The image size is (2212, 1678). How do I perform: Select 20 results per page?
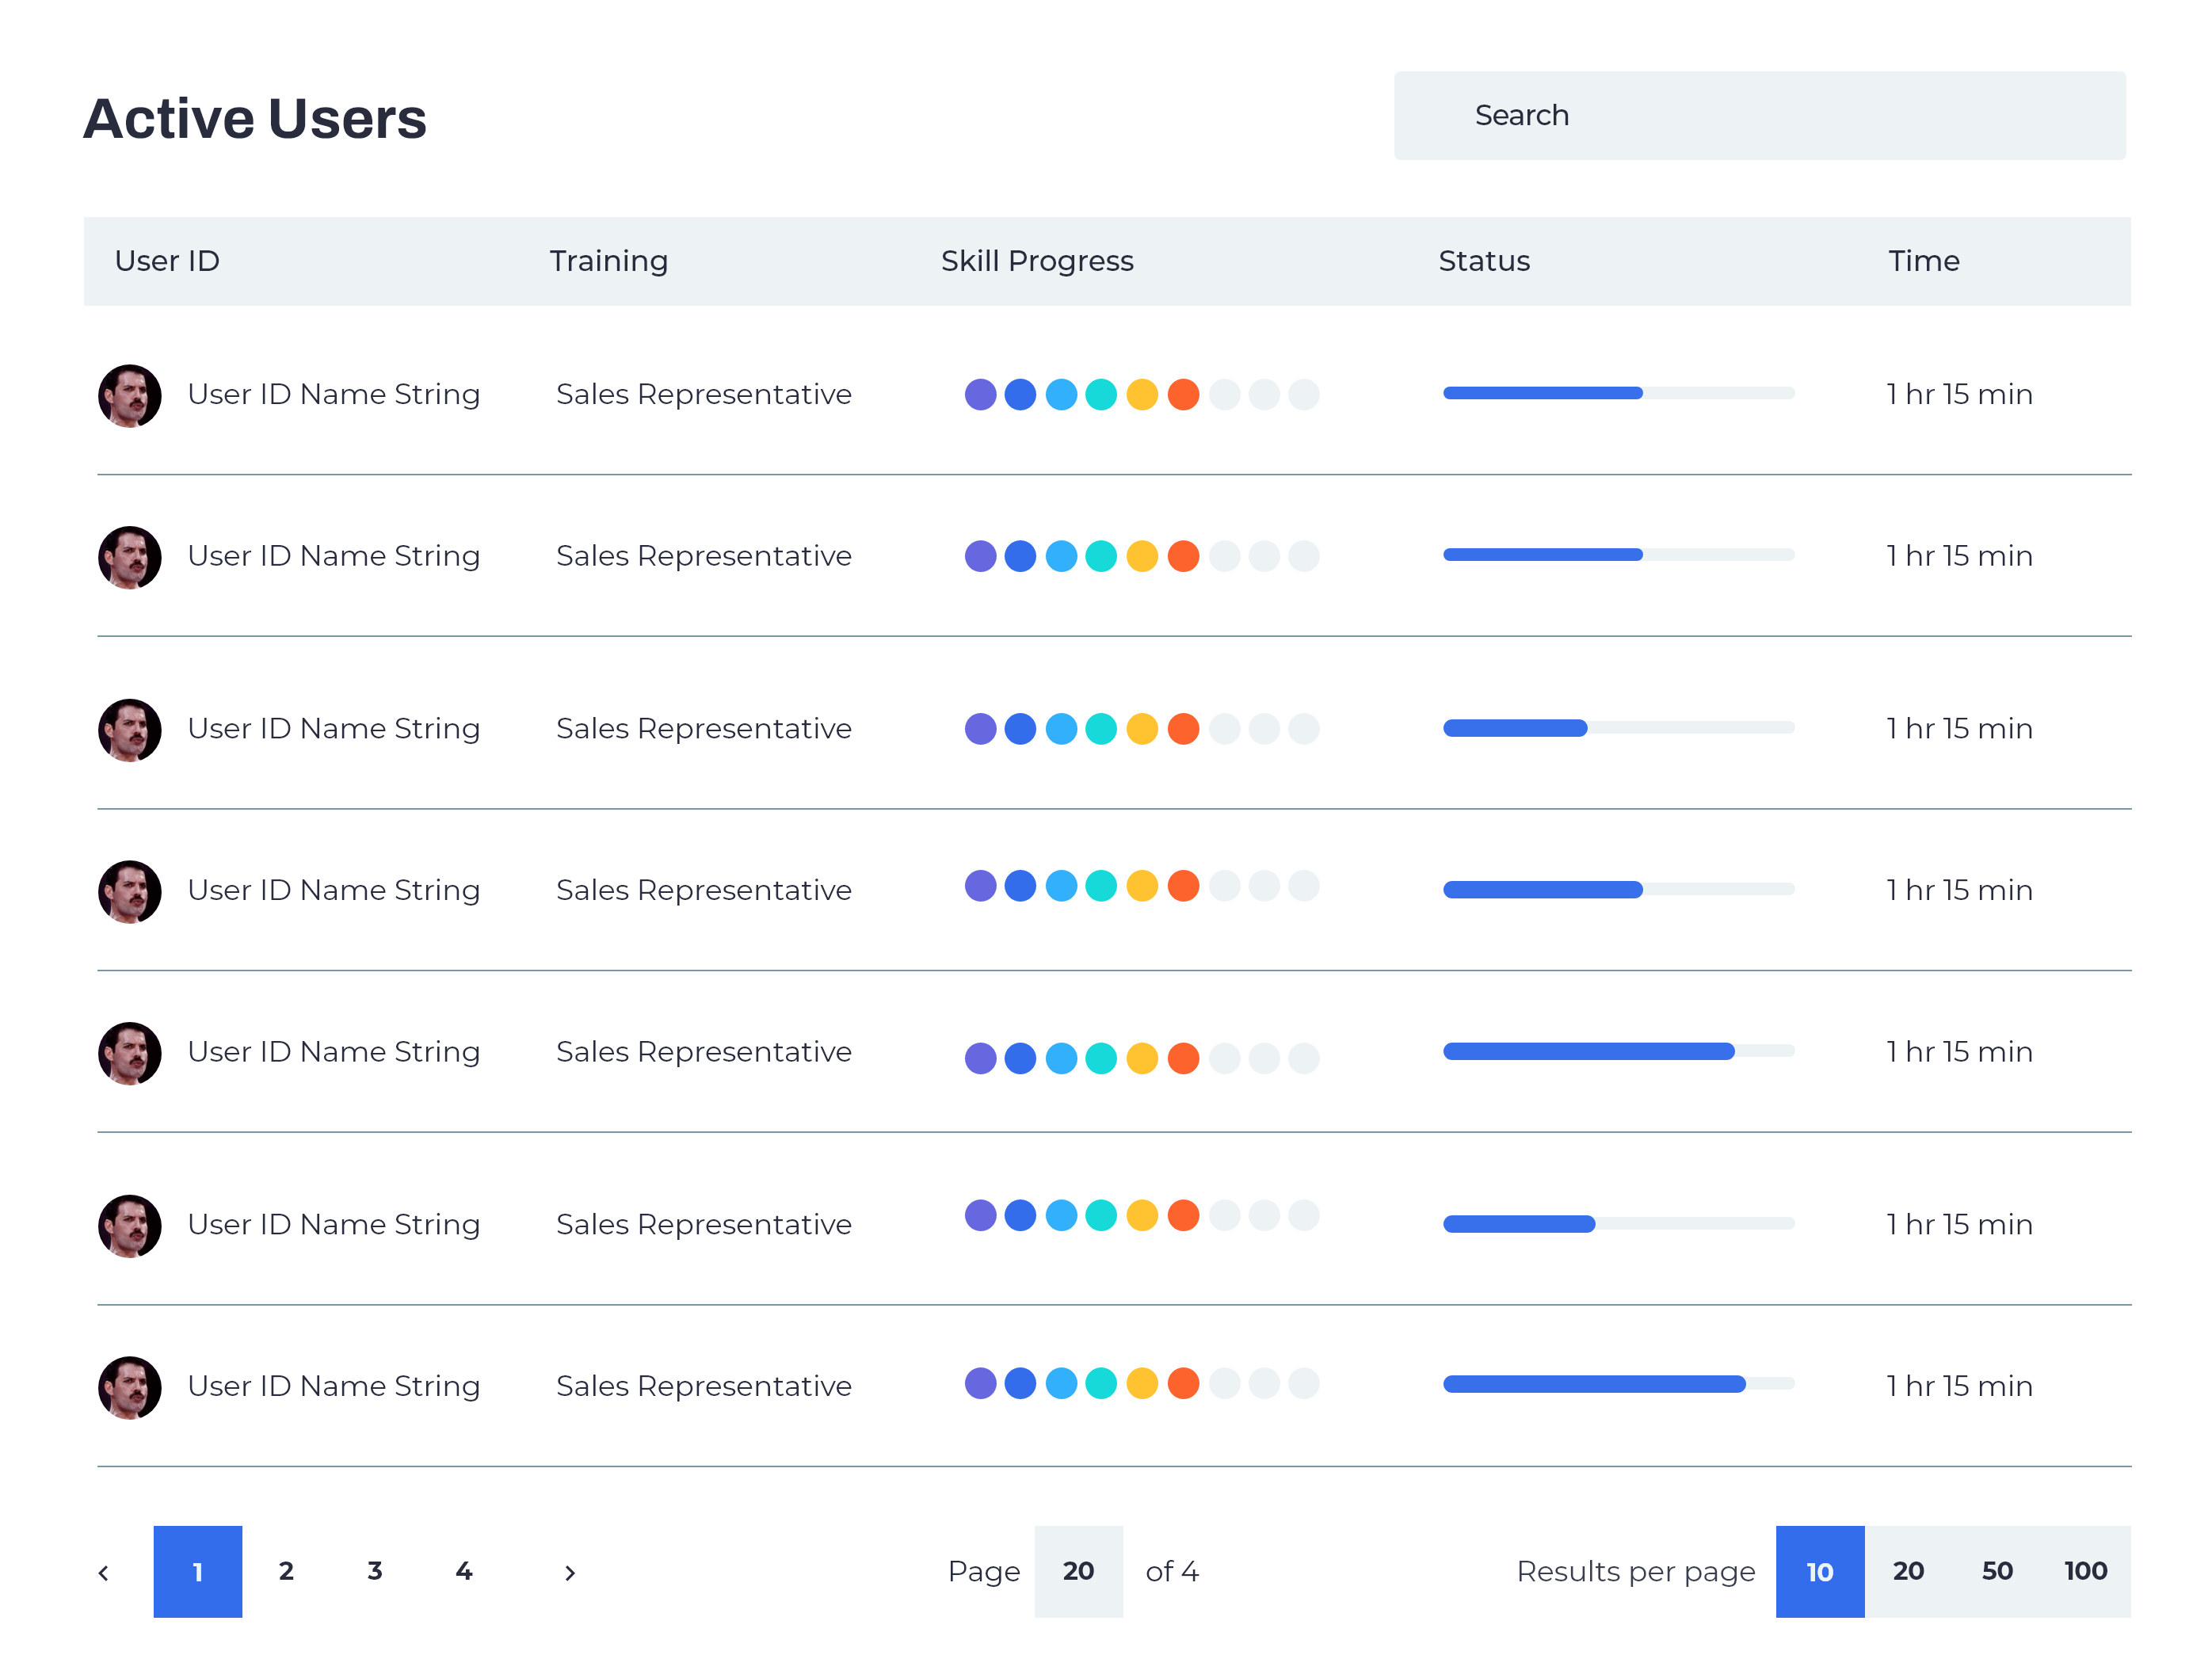pos(1908,1571)
